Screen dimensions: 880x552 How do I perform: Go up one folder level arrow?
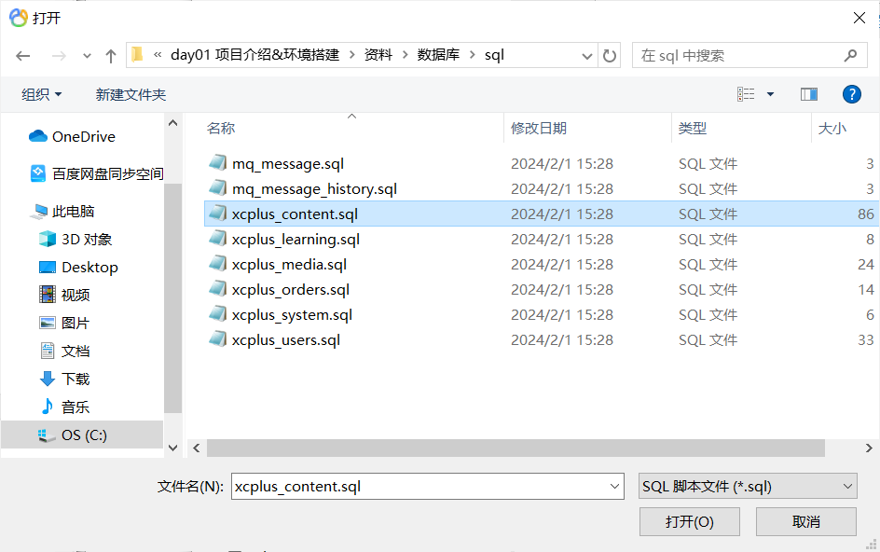[x=111, y=56]
